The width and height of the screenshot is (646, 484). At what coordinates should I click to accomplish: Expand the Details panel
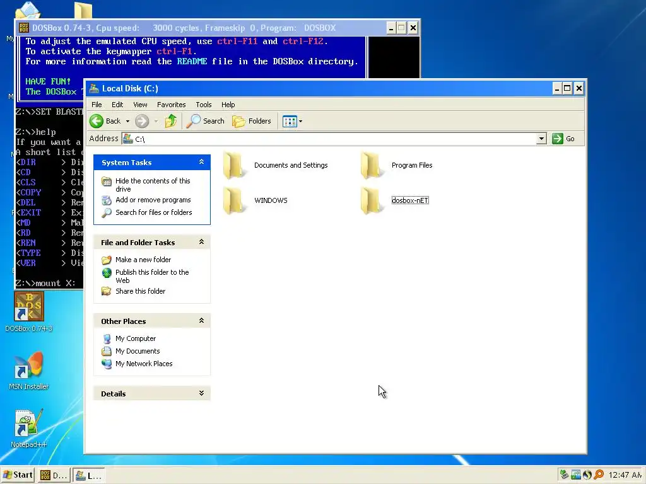click(x=201, y=393)
